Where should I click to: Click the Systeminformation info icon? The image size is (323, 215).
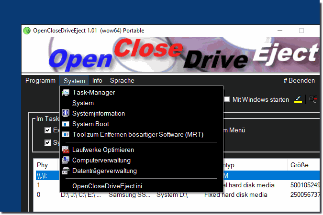(66, 113)
